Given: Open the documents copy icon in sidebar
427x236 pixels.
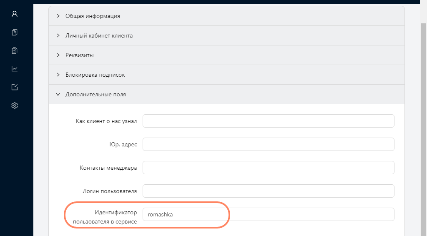Looking at the screenshot, I should tap(15, 32).
